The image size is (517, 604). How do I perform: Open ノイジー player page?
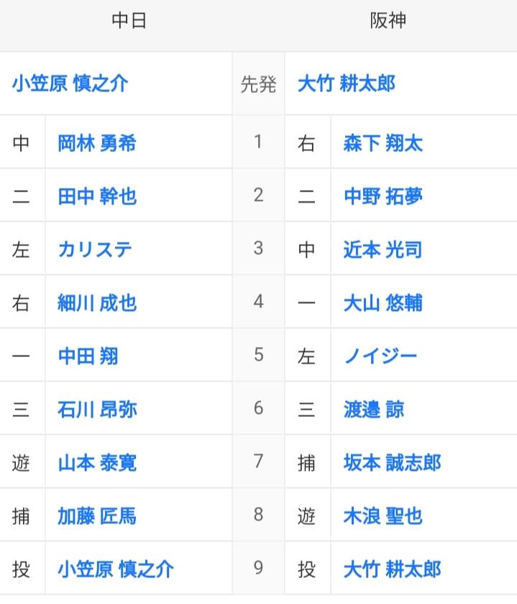tap(380, 356)
